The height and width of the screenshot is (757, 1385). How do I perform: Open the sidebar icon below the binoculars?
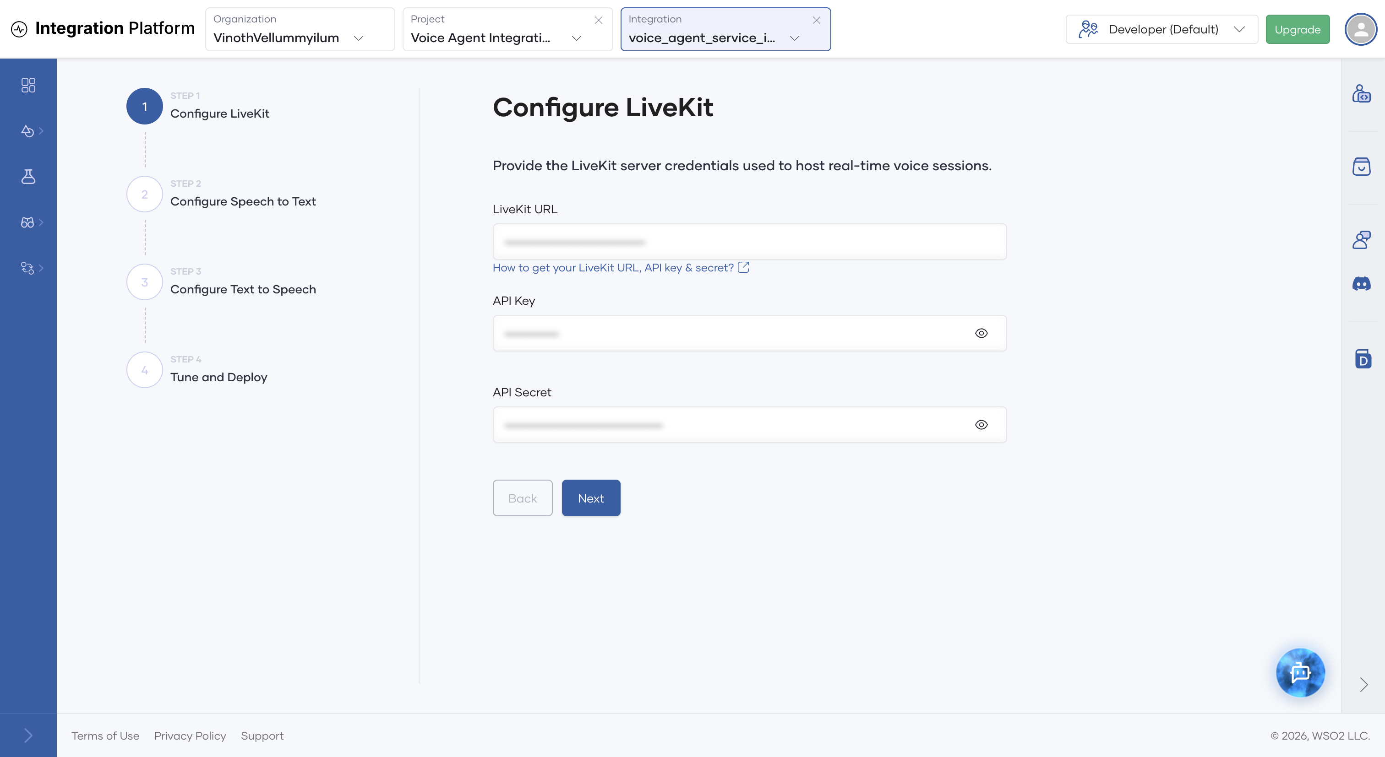27,268
